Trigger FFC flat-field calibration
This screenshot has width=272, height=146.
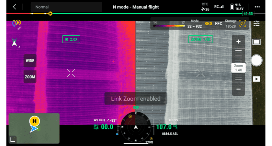pos(219,24)
